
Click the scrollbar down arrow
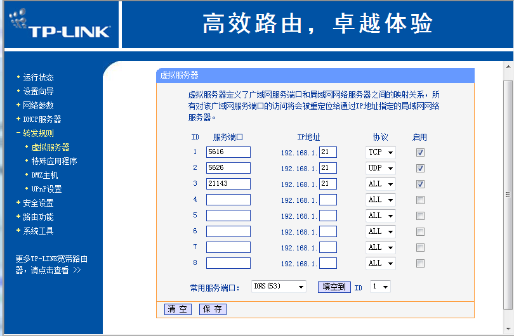508,329
